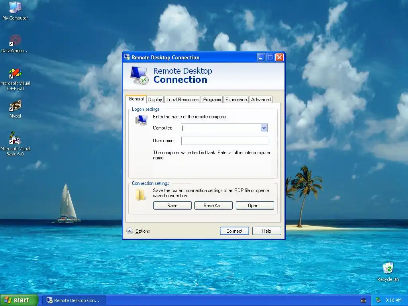Click the Save As... button

(214, 205)
